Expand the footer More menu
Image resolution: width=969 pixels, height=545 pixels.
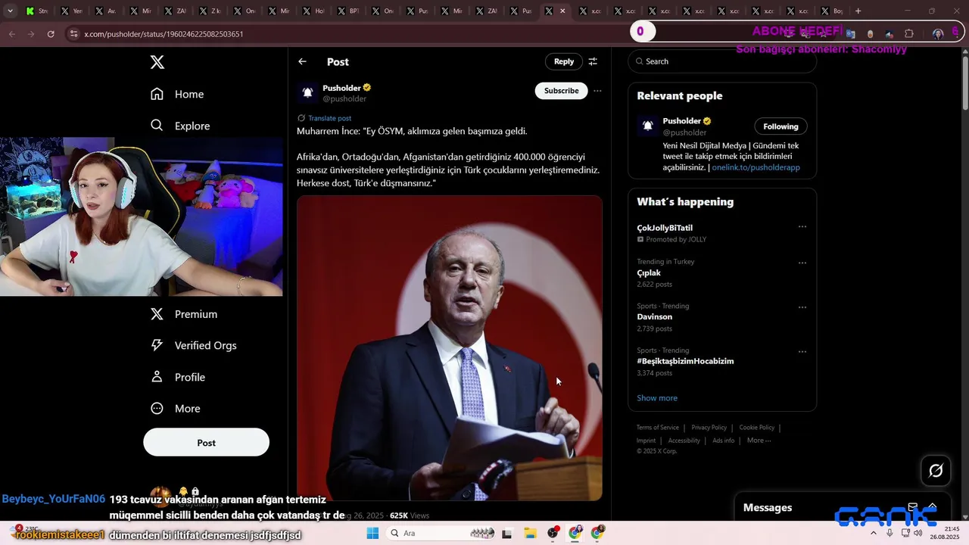click(759, 441)
